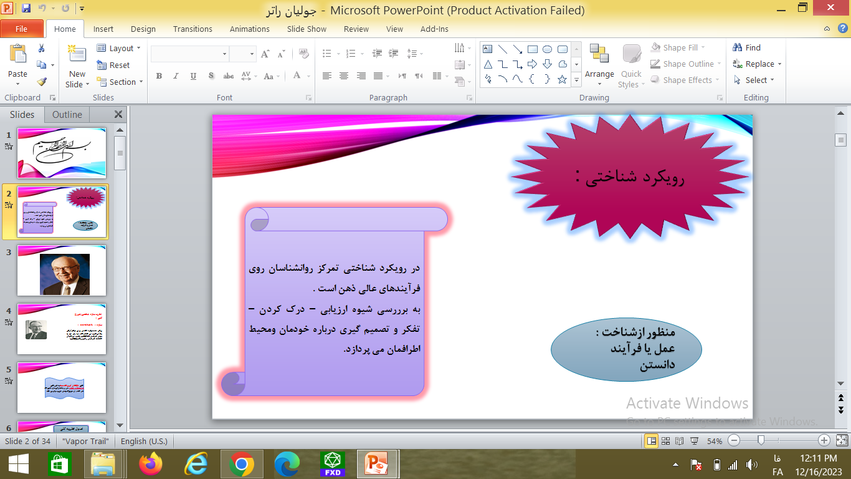The width and height of the screenshot is (851, 479).
Task: Click the Reset slide button
Action: tap(113, 65)
